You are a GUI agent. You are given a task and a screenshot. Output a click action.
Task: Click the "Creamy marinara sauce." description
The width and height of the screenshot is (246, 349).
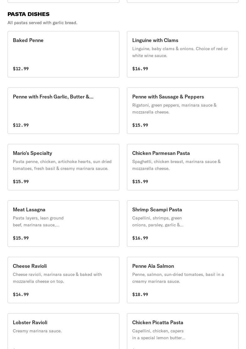pos(37,331)
